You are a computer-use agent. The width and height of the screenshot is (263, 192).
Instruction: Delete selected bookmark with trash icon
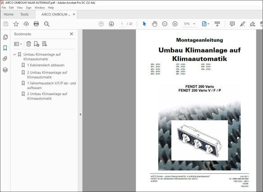click(x=29, y=44)
